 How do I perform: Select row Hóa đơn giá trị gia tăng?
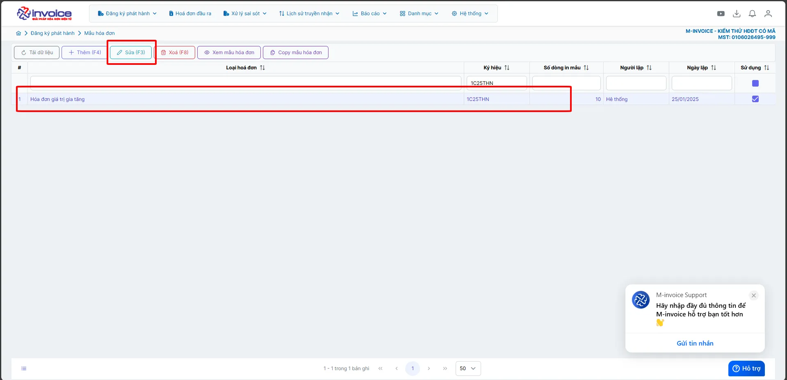click(x=393, y=99)
